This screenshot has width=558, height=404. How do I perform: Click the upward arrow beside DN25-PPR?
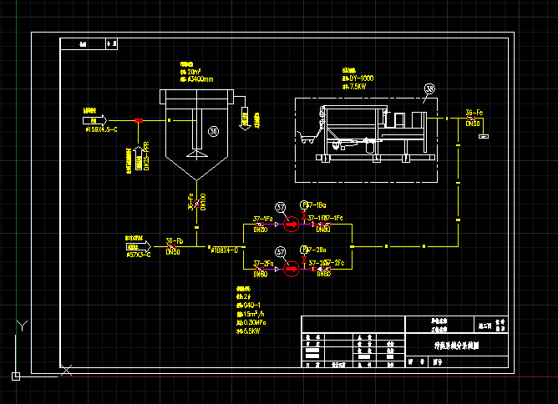coord(138,159)
